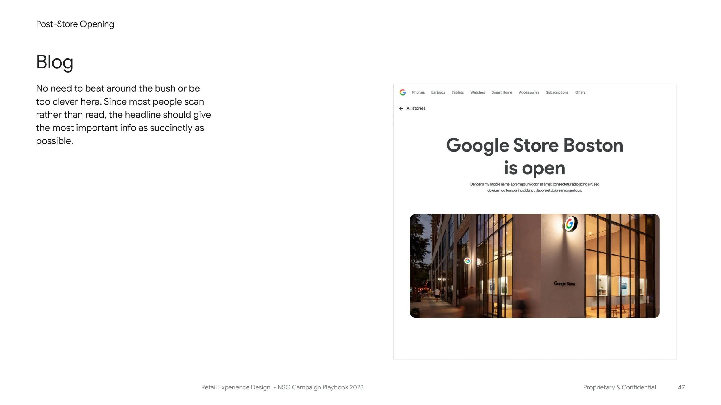Open the Smart Home category

[502, 92]
